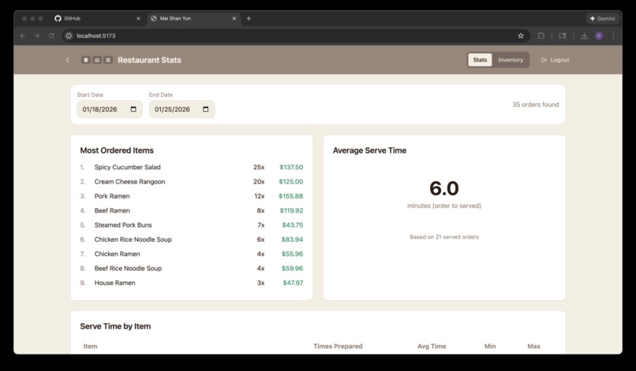Viewport: 636px width, 371px height.
Task: Click the Min column header
Action: [x=490, y=347]
